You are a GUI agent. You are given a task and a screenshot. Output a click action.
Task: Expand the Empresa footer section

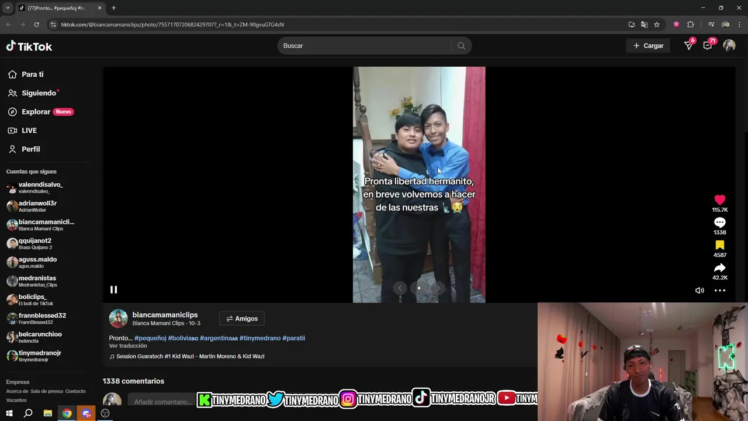pyautogui.click(x=18, y=382)
